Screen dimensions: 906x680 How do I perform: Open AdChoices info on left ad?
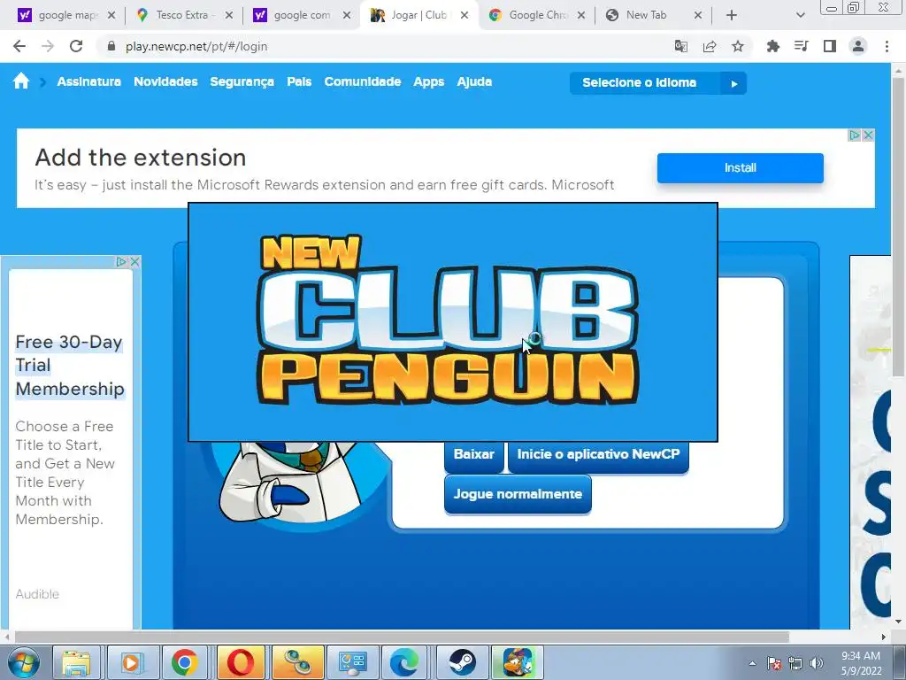(x=121, y=261)
